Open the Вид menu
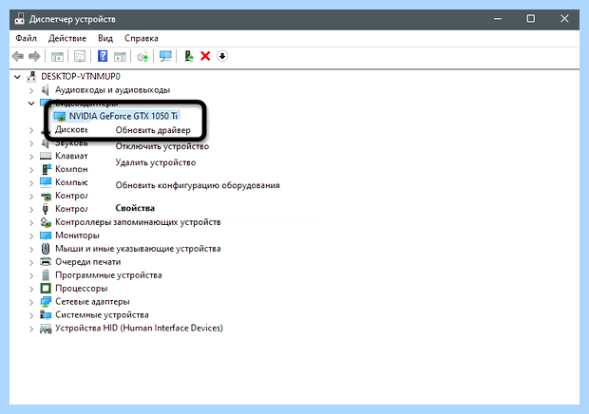589x414 pixels. click(x=105, y=38)
